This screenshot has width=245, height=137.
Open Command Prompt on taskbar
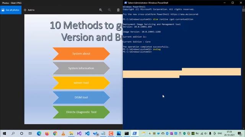pos(127,134)
